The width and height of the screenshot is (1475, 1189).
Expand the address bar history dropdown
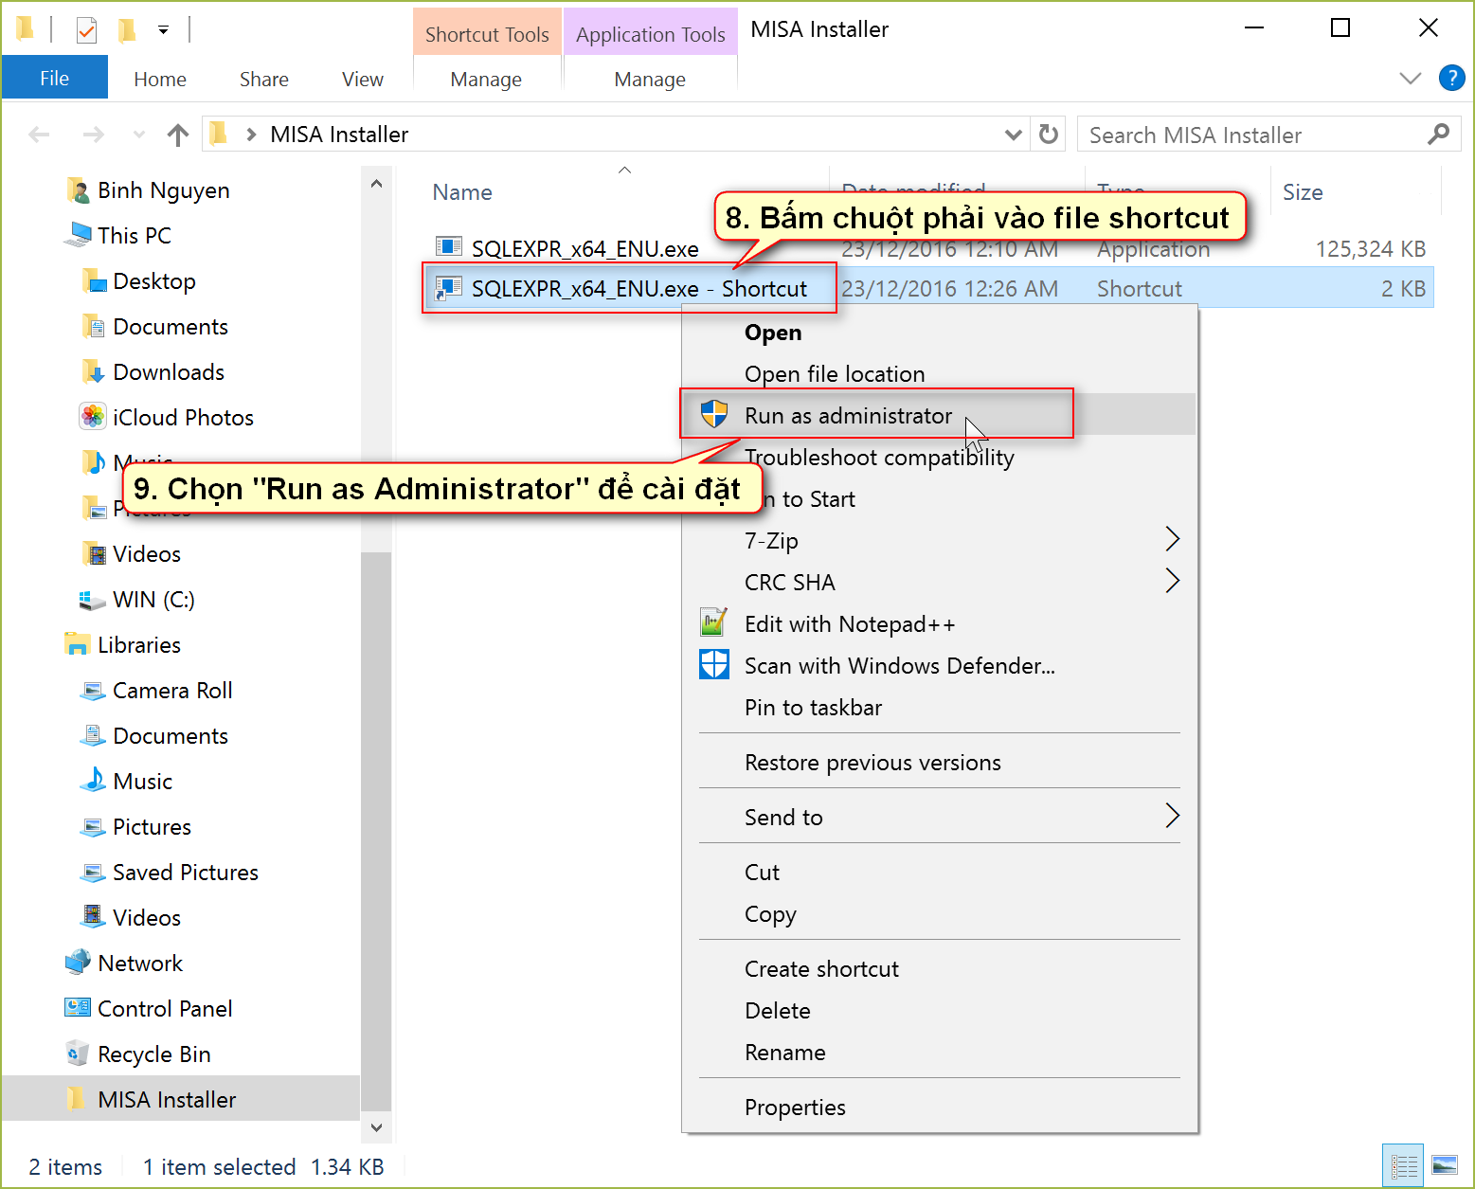click(x=1013, y=135)
